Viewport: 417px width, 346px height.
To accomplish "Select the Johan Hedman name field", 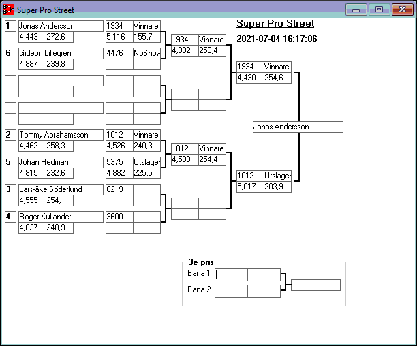I will [x=61, y=162].
